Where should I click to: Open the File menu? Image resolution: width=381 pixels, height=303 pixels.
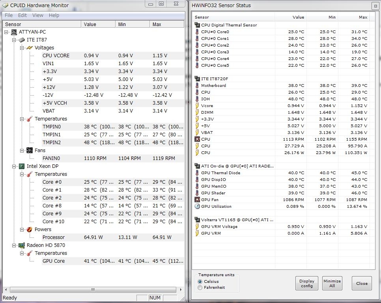coord(9,15)
